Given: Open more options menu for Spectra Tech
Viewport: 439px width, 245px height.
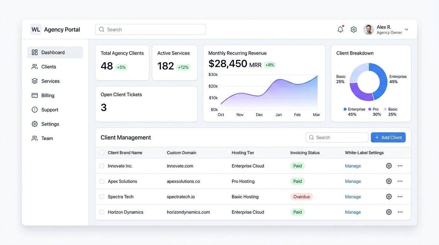Looking at the screenshot, I should [400, 197].
